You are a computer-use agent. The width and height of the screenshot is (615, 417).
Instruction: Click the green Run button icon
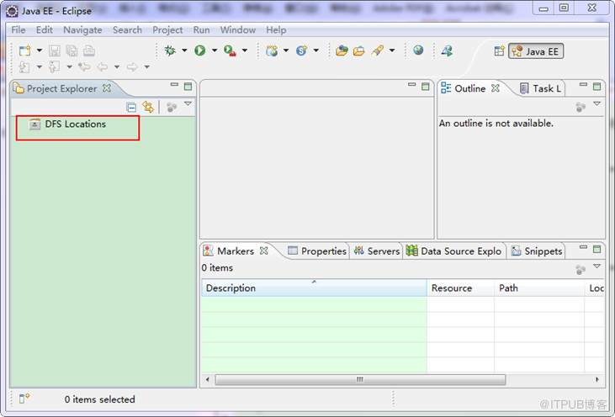pos(200,50)
